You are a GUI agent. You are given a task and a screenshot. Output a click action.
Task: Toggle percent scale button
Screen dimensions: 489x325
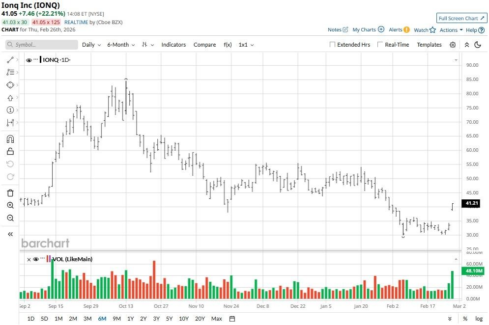pos(465,319)
